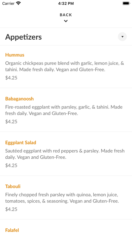
Task: Click the Hummus description text
Action: (x=65, y=67)
